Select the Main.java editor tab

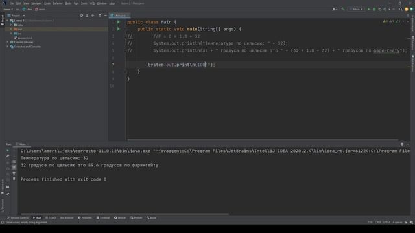[x=119, y=16]
